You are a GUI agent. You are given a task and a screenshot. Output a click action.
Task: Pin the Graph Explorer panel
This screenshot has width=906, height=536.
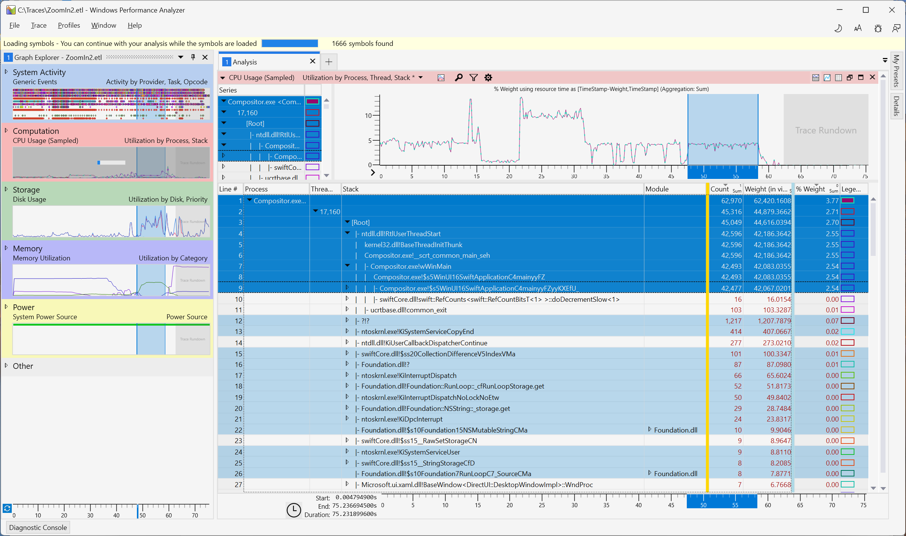click(x=193, y=57)
